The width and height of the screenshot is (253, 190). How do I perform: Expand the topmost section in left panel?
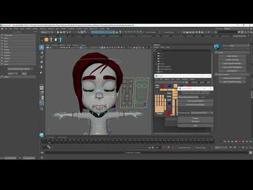click(x=2, y=35)
